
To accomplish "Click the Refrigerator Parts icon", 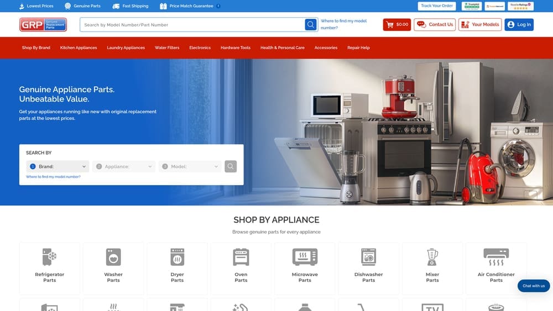I will coord(50,257).
